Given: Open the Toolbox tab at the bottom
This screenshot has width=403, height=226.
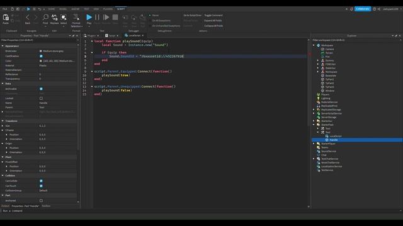Looking at the screenshot, I should [x=46, y=206].
